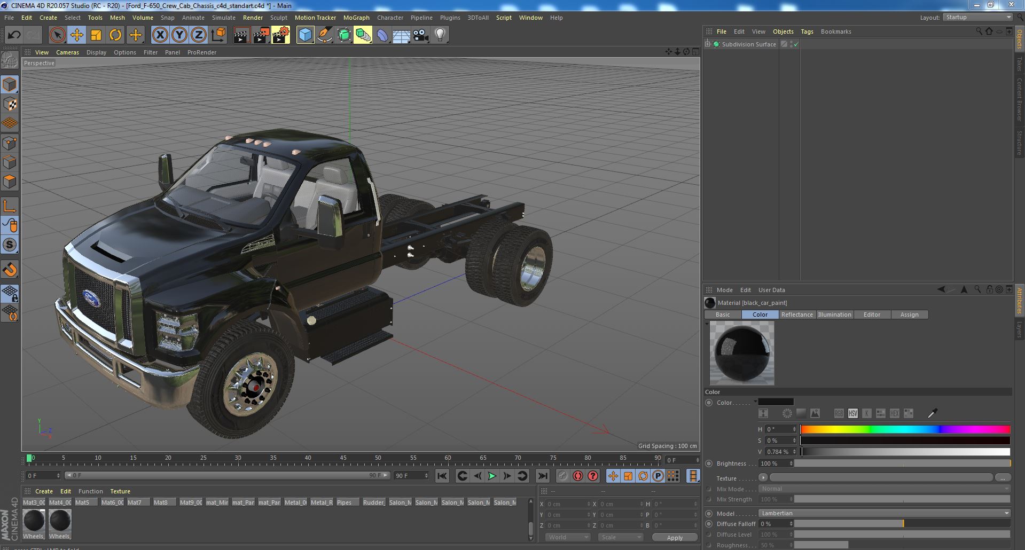Click the Assign tab button

point(909,315)
